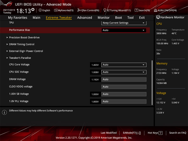
Task: Click the CPU SOC Voltage 1.008V readout
Action: point(95,72)
